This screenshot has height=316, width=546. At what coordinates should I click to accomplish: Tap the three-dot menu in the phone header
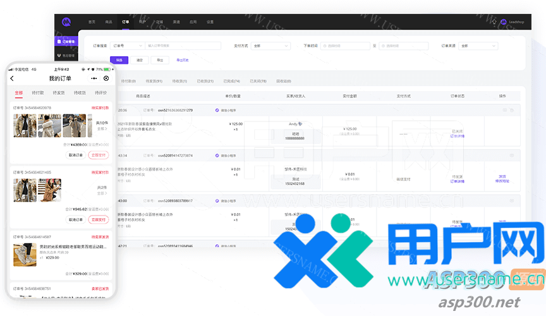click(x=94, y=78)
